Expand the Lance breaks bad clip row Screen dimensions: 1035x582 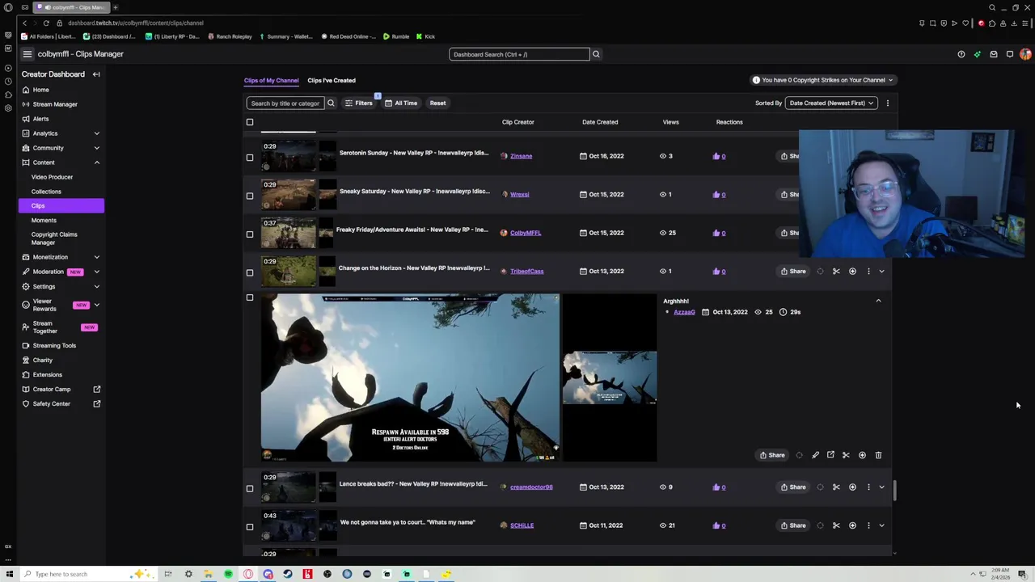coord(881,487)
